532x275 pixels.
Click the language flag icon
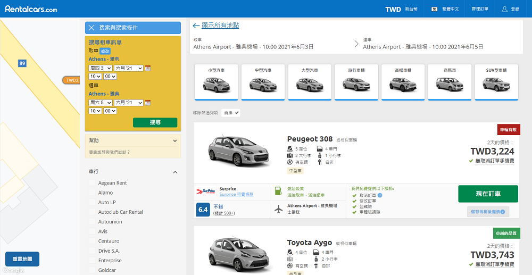(x=434, y=9)
